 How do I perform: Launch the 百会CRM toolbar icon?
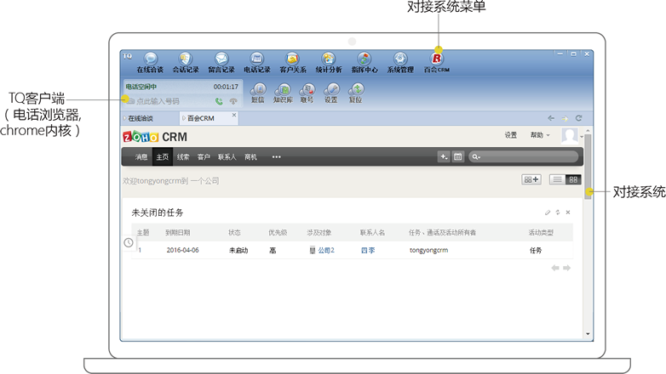[x=436, y=60]
